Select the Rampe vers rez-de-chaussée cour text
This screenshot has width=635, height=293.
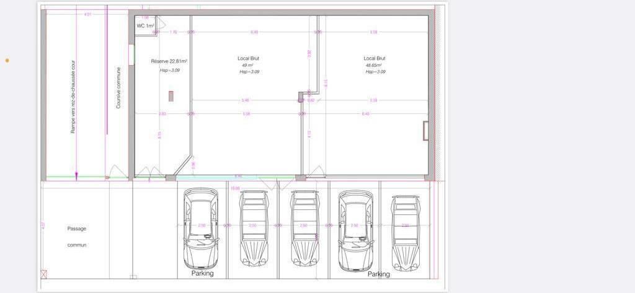tap(73, 101)
